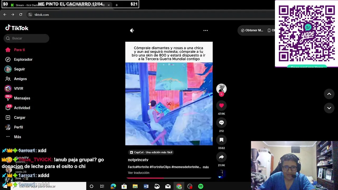
Task: Click the #fortnite hashtag
Action: pos(142,167)
